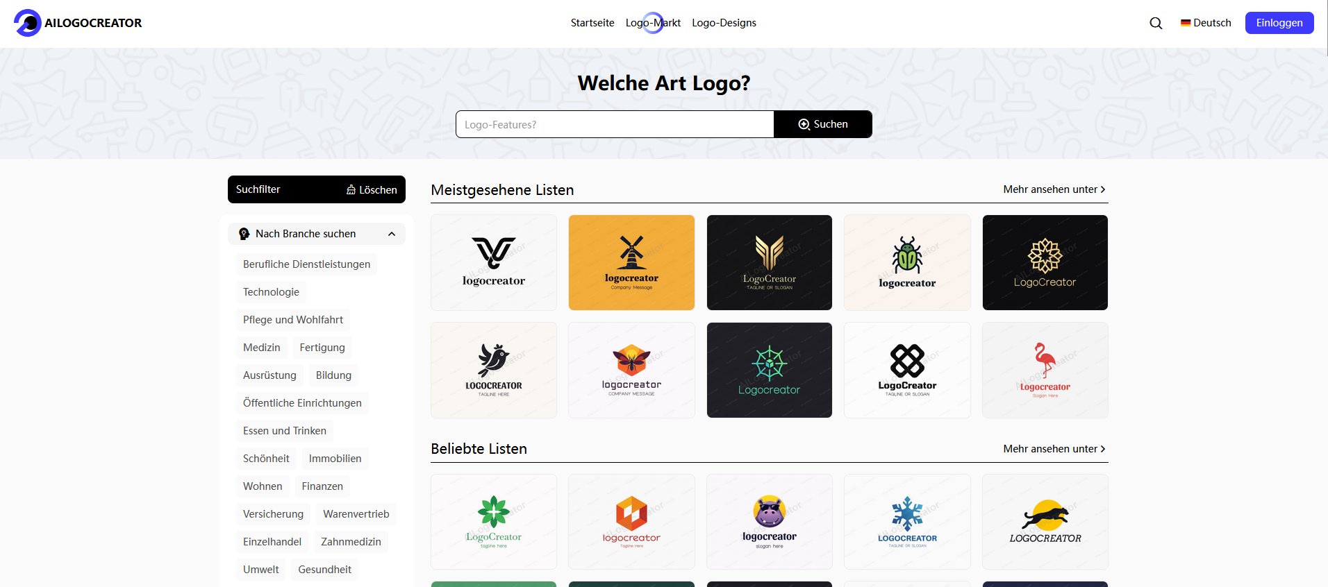Open the search magnifier icon in header

(1156, 23)
